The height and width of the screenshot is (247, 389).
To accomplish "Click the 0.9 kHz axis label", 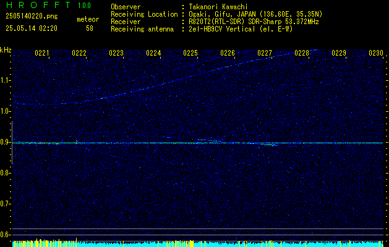I will point(6,142).
